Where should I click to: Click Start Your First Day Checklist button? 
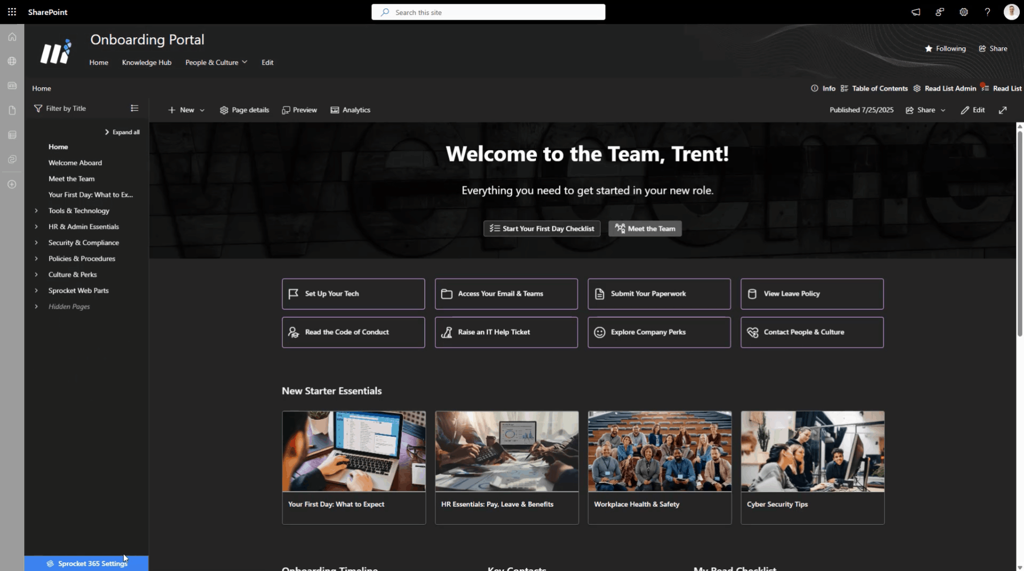(x=541, y=229)
